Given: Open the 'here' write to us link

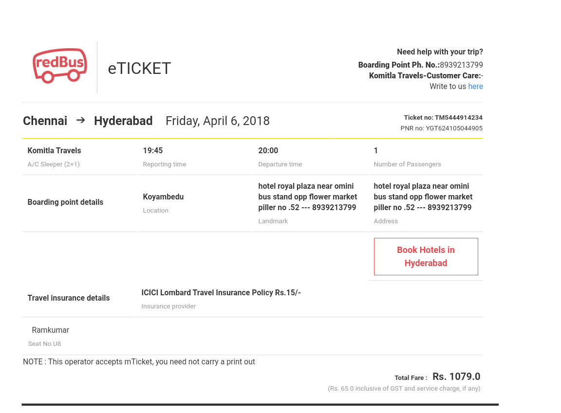Looking at the screenshot, I should point(475,87).
